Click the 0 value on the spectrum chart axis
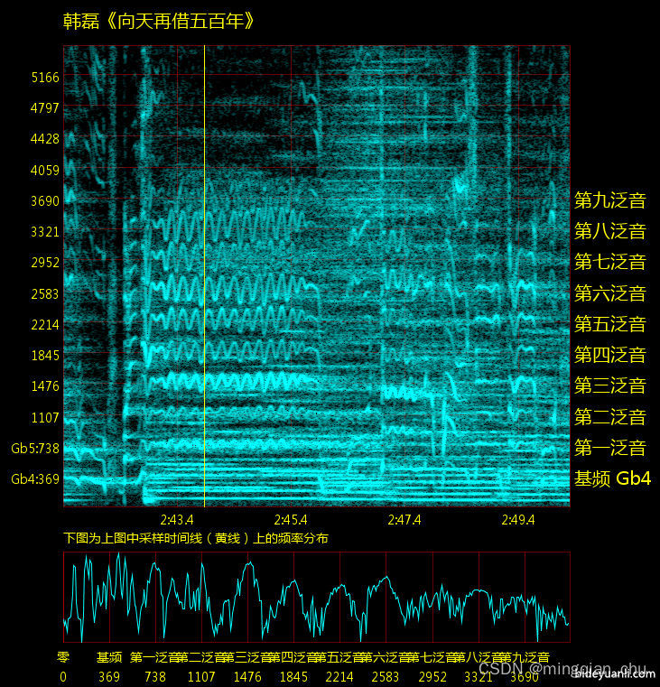The image size is (660, 687). point(63,677)
